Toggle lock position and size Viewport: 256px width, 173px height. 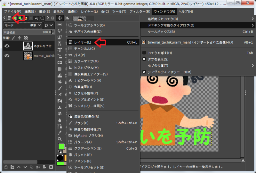(x=20, y=38)
